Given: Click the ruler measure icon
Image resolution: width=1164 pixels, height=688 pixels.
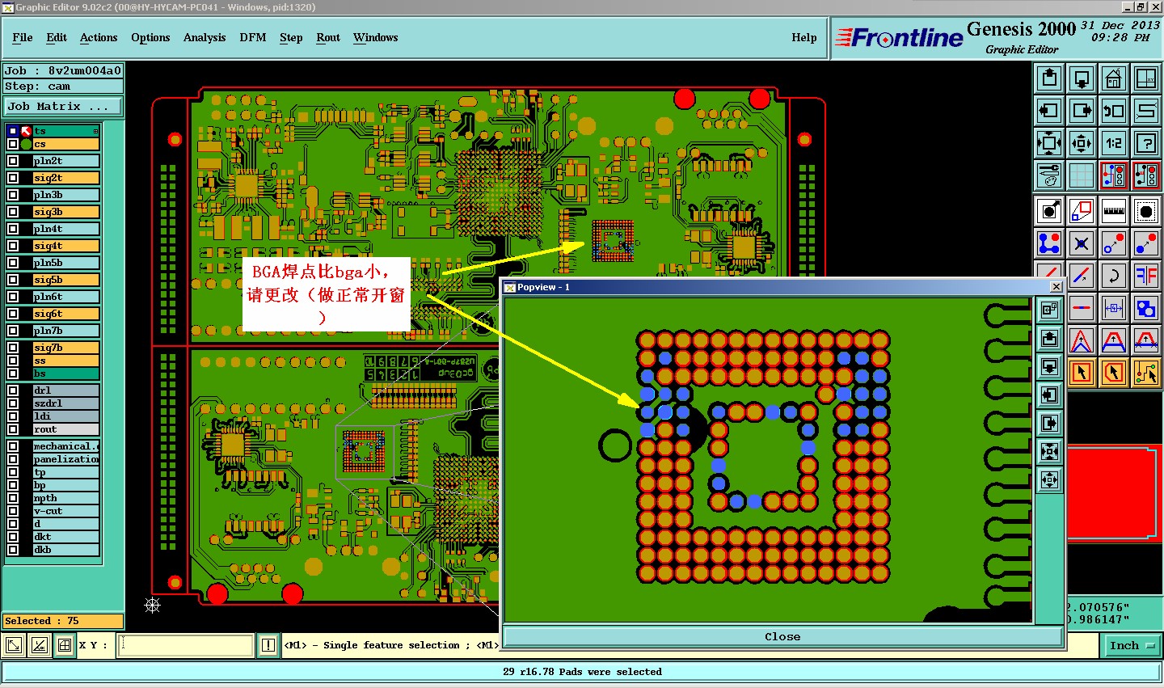Looking at the screenshot, I should tap(1114, 211).
